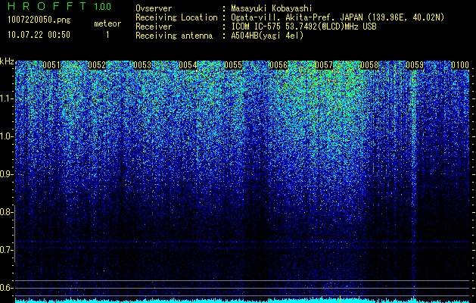
Task: Click the 0.8 kHz frequency label
Action: (x=6, y=212)
